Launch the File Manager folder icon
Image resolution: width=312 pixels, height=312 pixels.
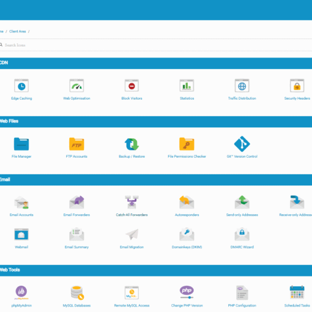coord(21,144)
